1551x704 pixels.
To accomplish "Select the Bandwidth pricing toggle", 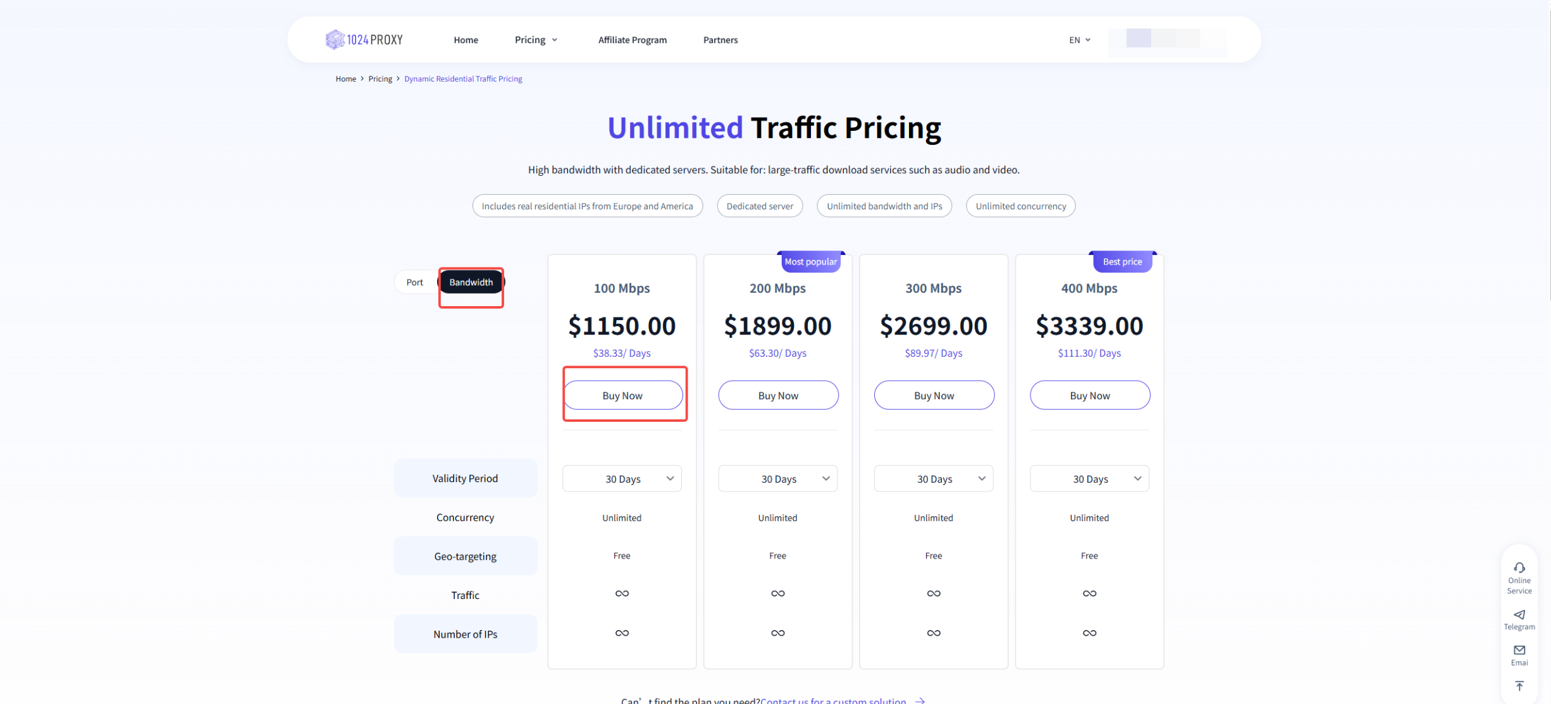I will coord(471,282).
